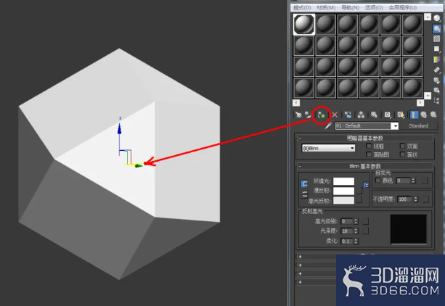Screen dimensions: 445x306
Task: Click the Put to Library icon
Action: [374, 115]
